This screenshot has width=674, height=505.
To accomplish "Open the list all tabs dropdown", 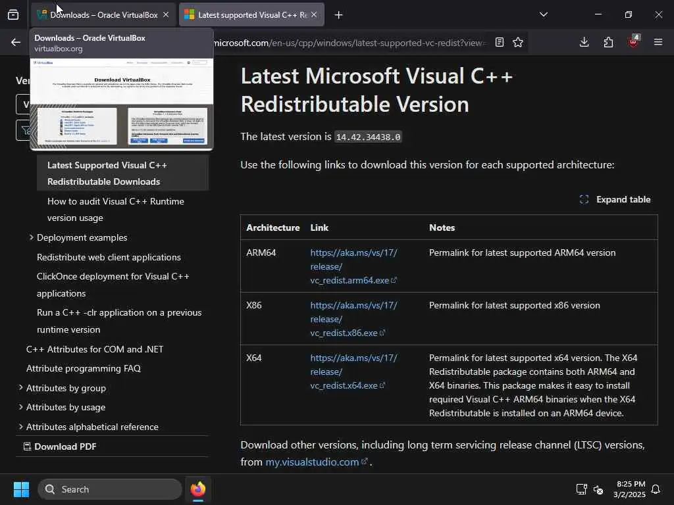I will pyautogui.click(x=544, y=14).
